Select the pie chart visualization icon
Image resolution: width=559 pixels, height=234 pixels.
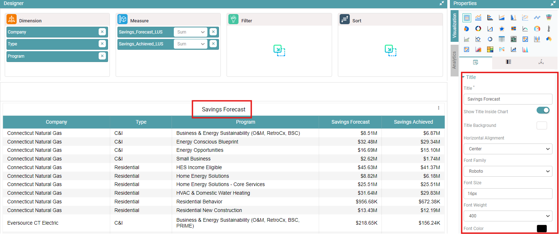click(x=466, y=28)
